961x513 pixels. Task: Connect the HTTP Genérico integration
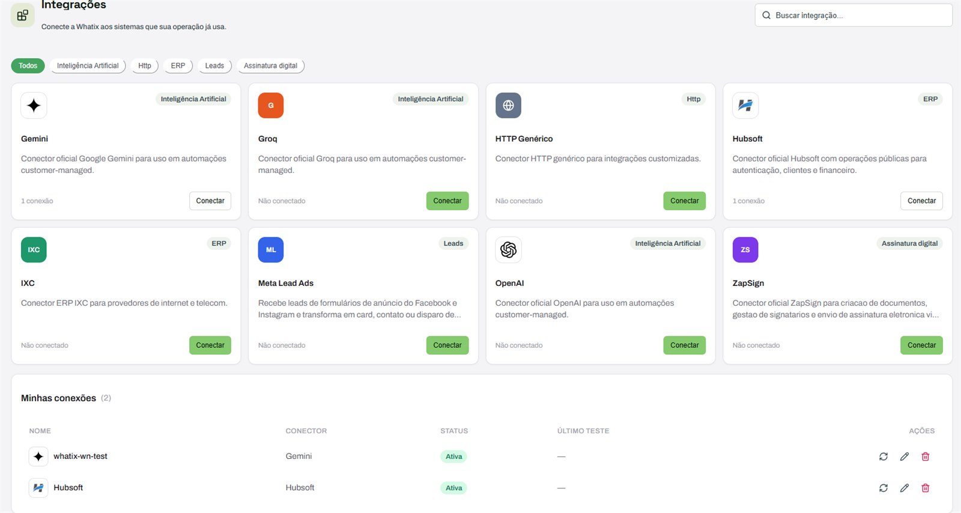[685, 201]
